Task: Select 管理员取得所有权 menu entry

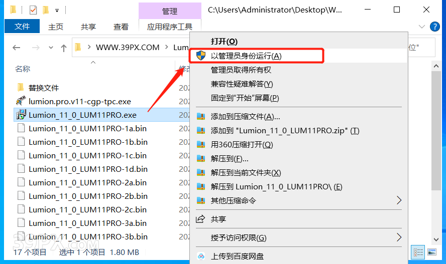Action: (241, 70)
